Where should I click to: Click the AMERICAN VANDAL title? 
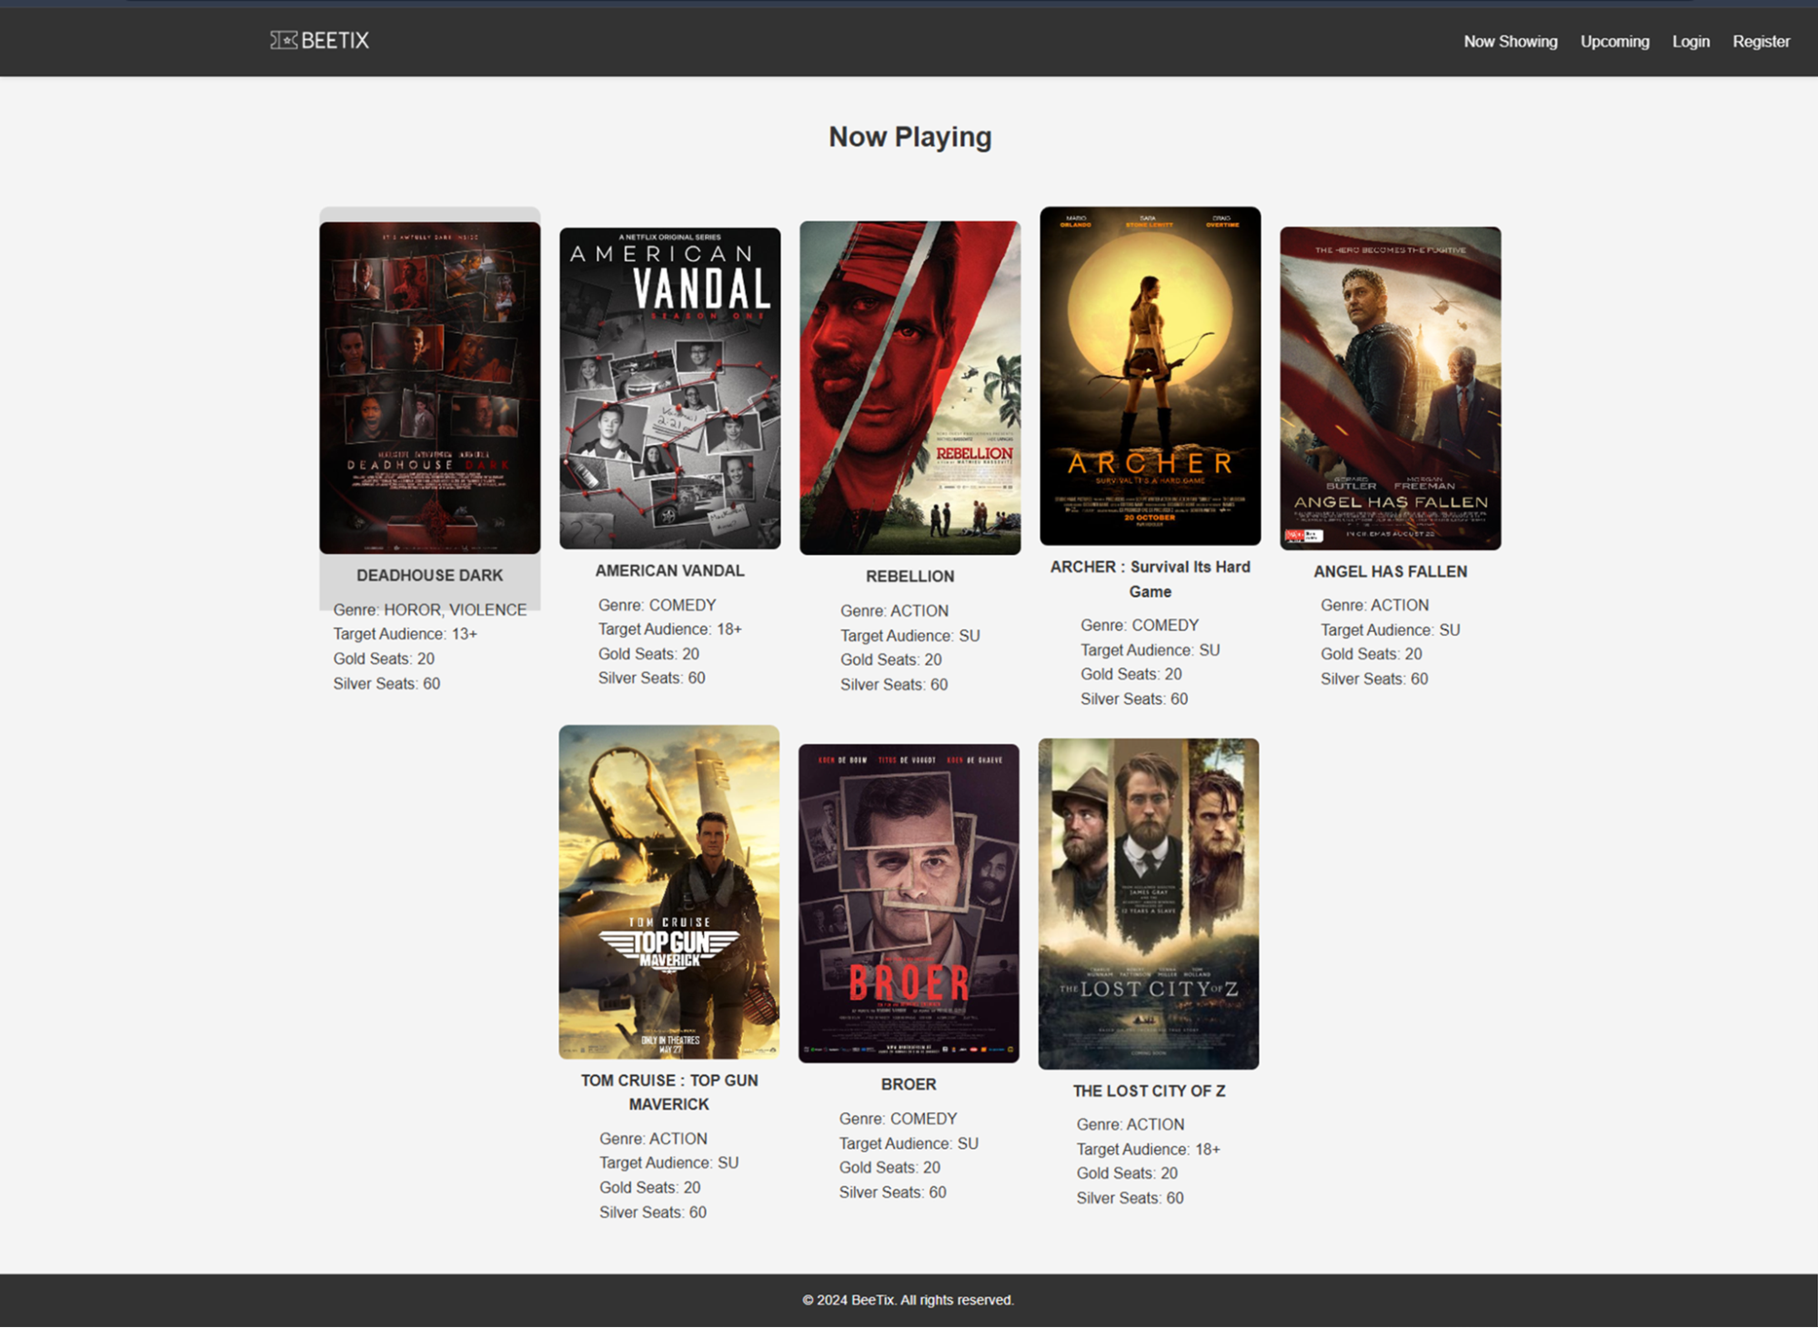click(x=669, y=571)
